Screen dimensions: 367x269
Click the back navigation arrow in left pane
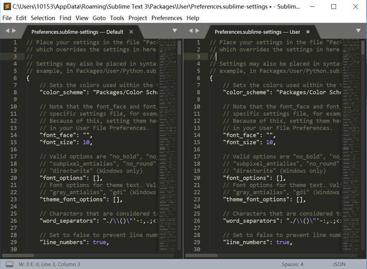(x=6, y=31)
